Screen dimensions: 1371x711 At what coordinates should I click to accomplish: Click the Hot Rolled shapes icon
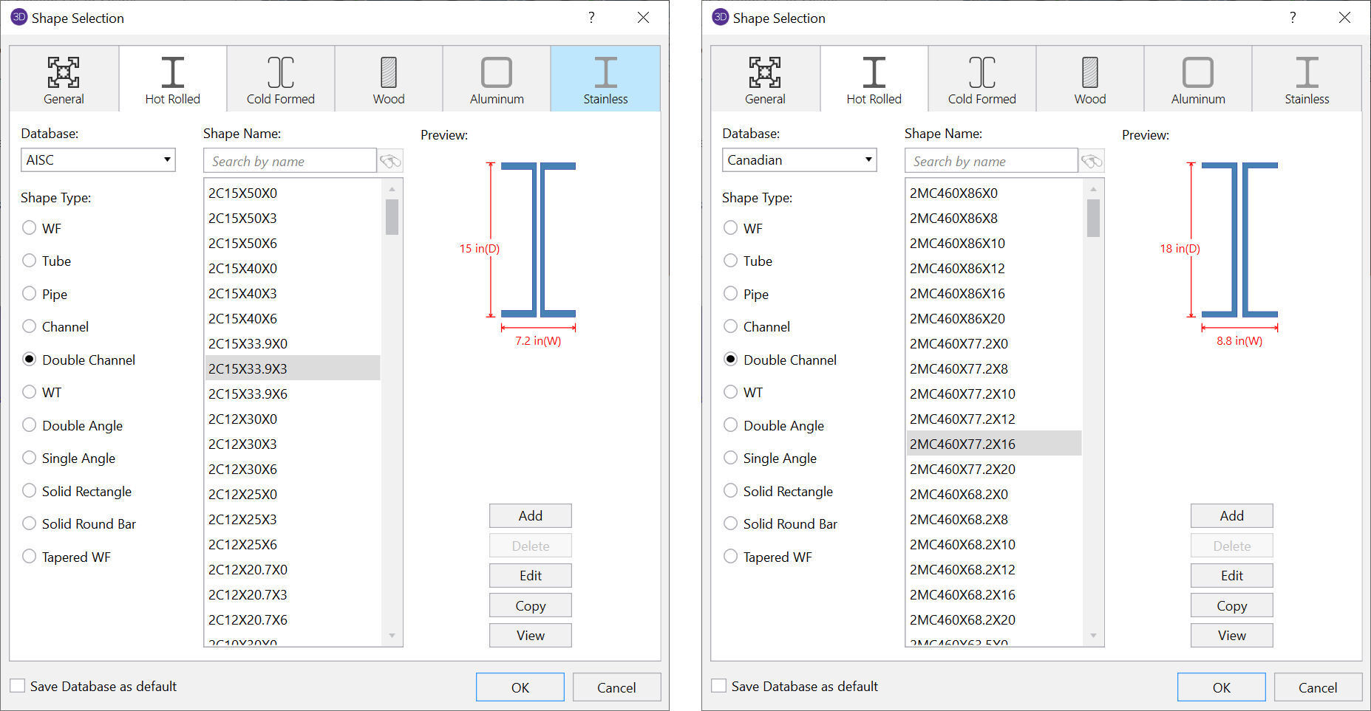click(x=172, y=78)
